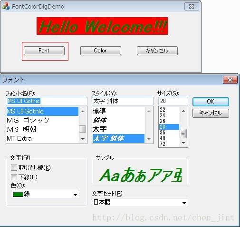Select MS ゴシック in font list
Viewport: 240px width, 227px height.
click(x=42, y=120)
